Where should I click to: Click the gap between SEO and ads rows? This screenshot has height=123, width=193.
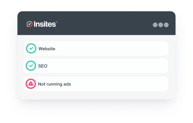click(96, 75)
